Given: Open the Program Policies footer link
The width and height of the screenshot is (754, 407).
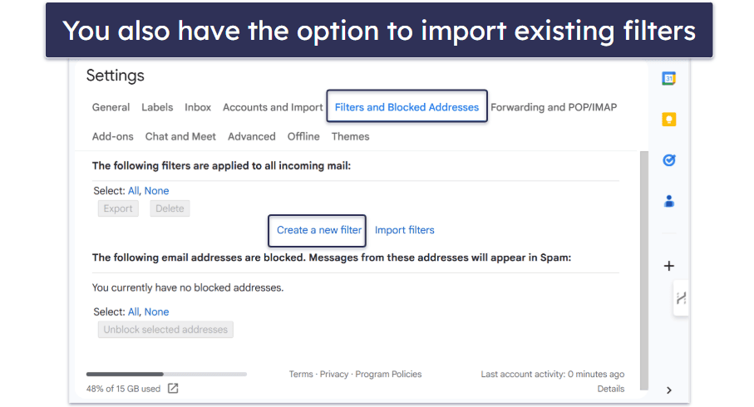Looking at the screenshot, I should tap(388, 374).
